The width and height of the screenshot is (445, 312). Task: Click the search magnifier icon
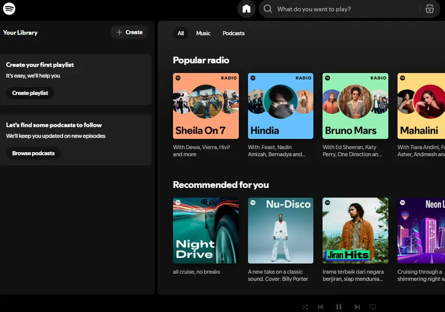(267, 9)
